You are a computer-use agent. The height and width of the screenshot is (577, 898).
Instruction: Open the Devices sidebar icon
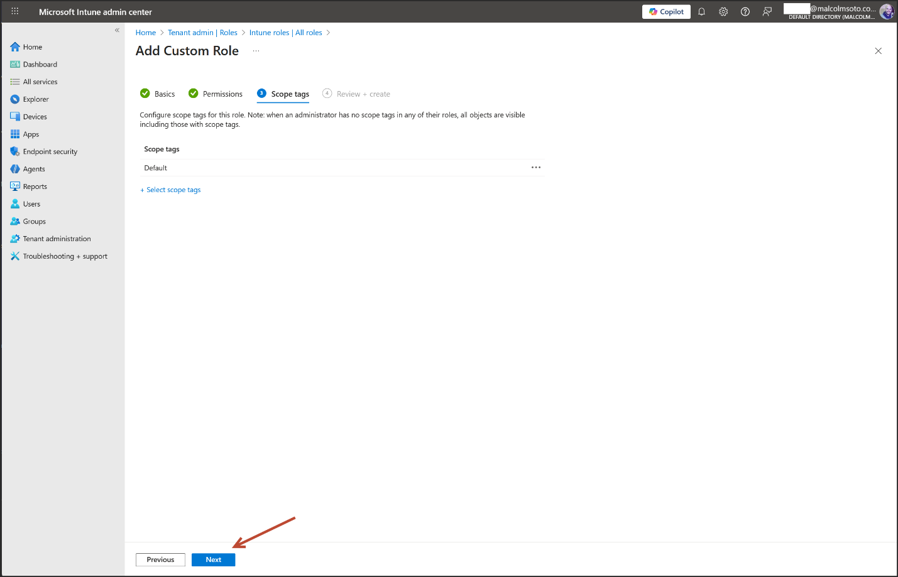pos(15,117)
